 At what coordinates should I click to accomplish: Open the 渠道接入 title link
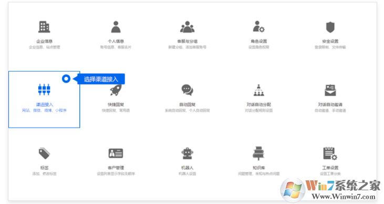click(44, 105)
